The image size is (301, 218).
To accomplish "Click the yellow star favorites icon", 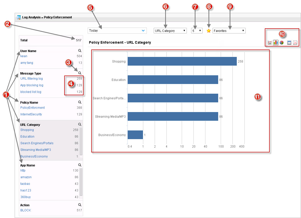I will (209, 31).
